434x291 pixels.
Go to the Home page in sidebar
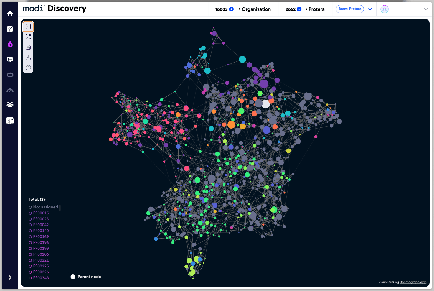tap(10, 14)
